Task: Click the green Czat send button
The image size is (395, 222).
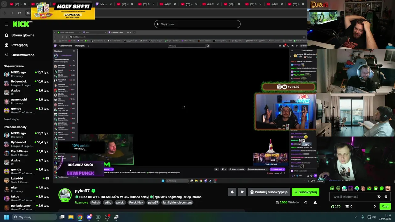Action: coord(385,207)
